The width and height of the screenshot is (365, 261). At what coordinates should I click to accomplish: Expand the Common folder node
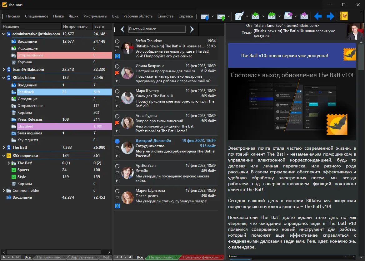(x=4, y=191)
